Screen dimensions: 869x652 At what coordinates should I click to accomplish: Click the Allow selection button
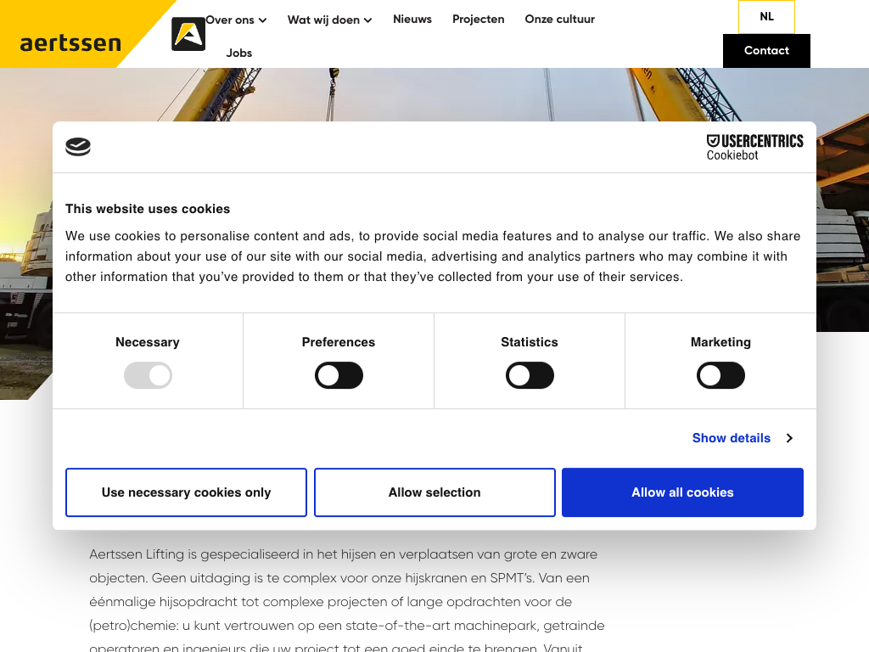[434, 492]
